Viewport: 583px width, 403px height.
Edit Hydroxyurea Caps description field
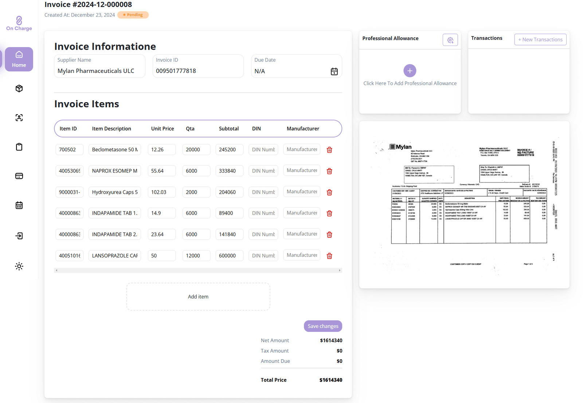pyautogui.click(x=115, y=192)
